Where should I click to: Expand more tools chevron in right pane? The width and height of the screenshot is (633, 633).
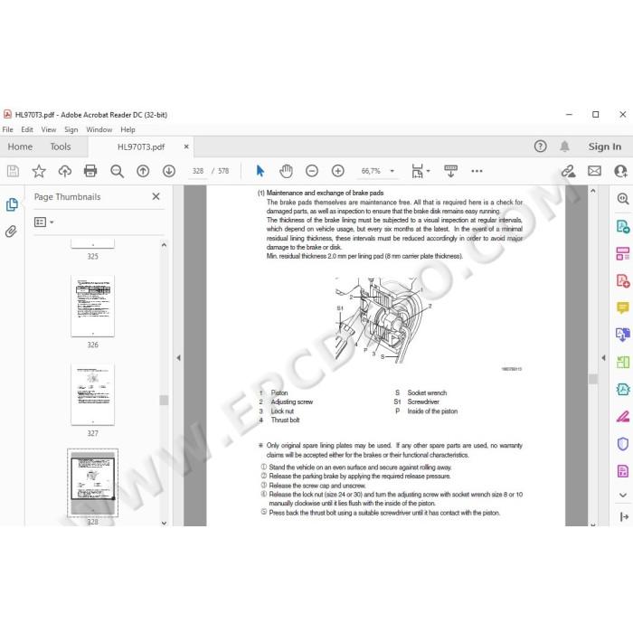click(623, 495)
